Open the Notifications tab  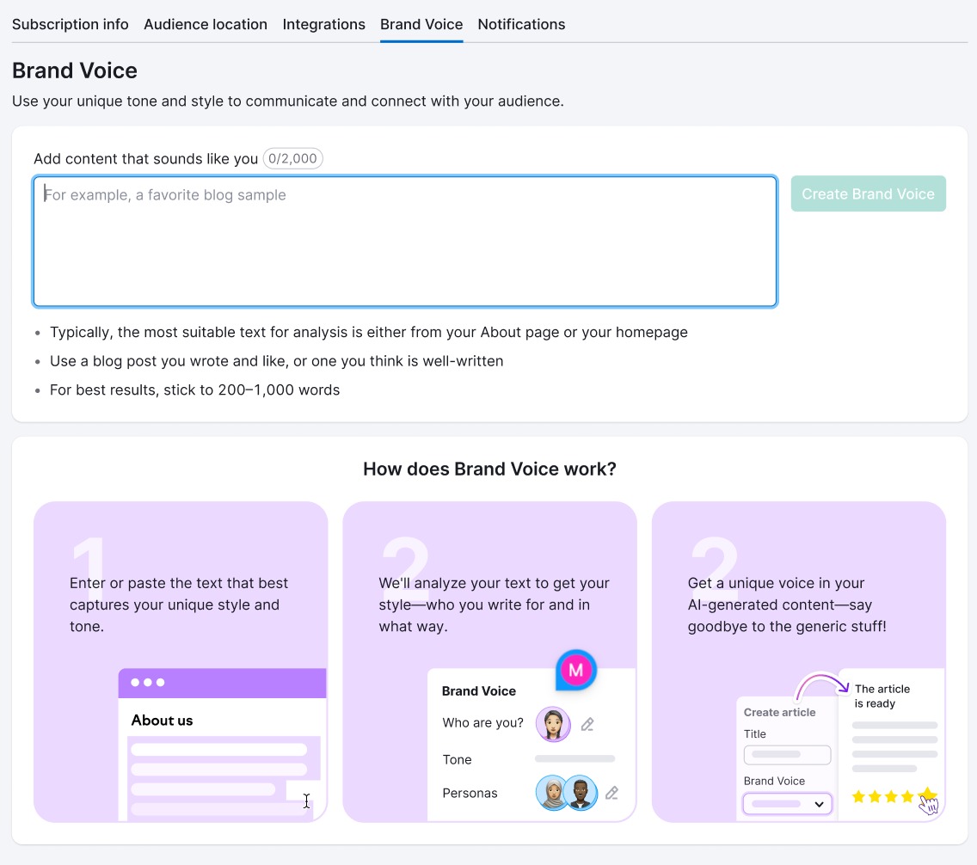(521, 24)
